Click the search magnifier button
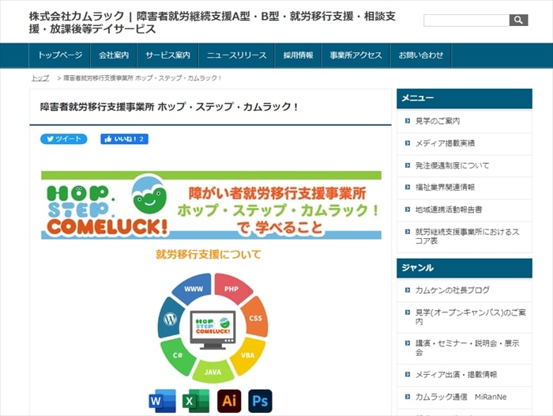Viewport: 553px width, 416px height. click(518, 21)
